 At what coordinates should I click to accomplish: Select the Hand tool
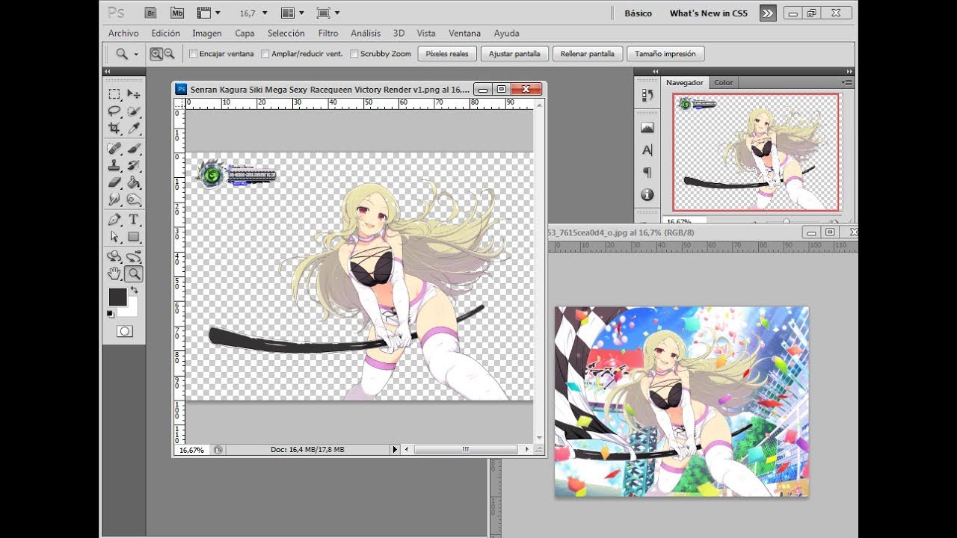[x=114, y=273]
